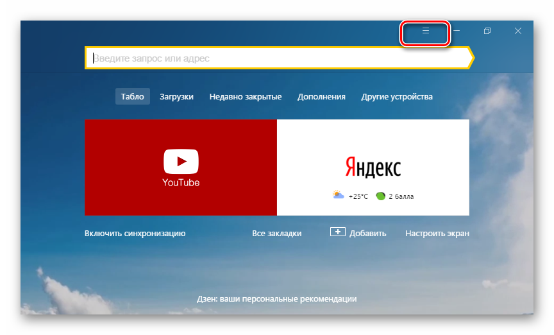Minimize the browser window
The height and width of the screenshot is (335, 554).
pyautogui.click(x=457, y=31)
